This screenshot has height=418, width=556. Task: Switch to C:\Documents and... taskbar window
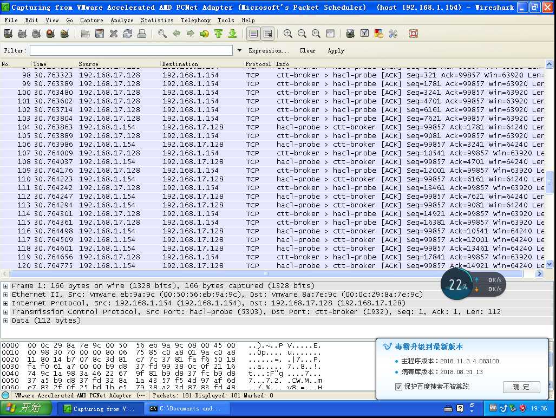pyautogui.click(x=187, y=408)
